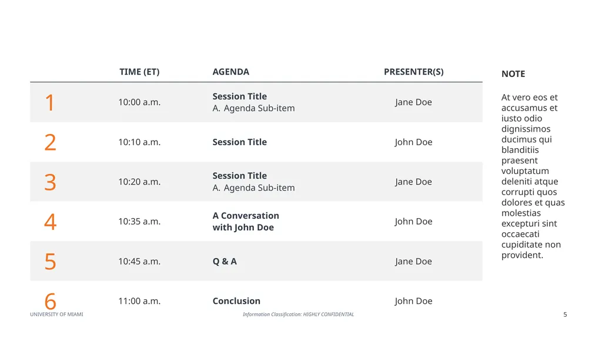Click the orange number 5 row marker
The image size is (602, 338).
(51, 262)
